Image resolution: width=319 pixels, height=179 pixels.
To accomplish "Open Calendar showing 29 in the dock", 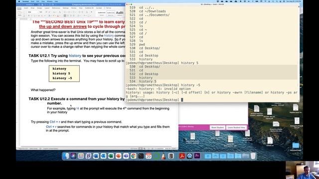I will [x=149, y=156].
